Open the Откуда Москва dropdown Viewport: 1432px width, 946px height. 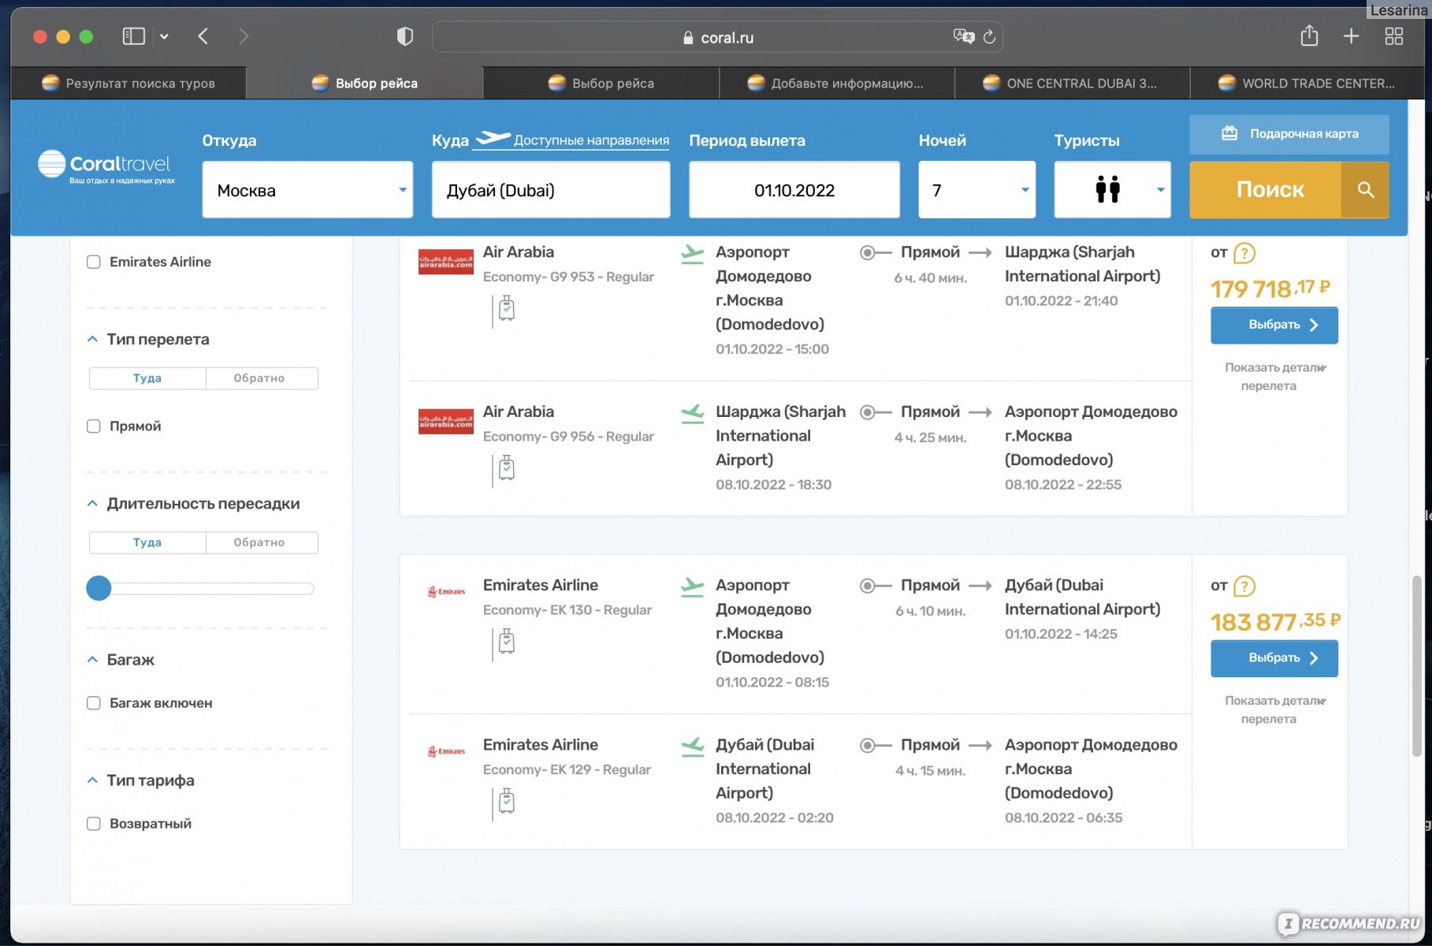[307, 190]
